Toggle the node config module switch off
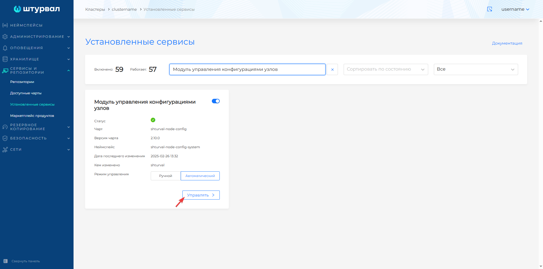 216,101
